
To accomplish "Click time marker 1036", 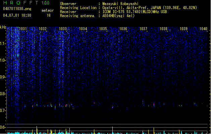I will (123, 29).
